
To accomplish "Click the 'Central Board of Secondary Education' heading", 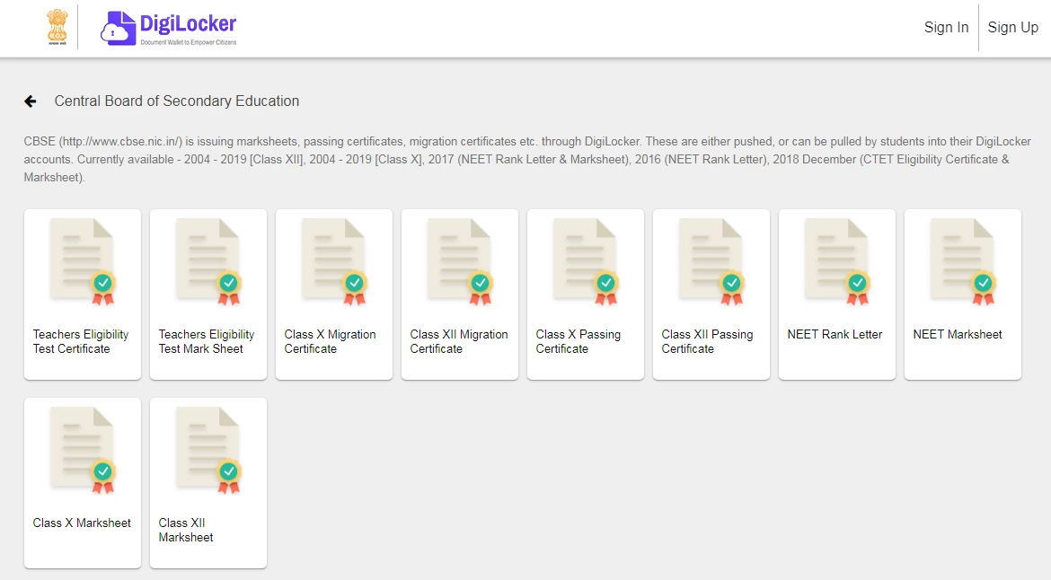I will coord(177,101).
